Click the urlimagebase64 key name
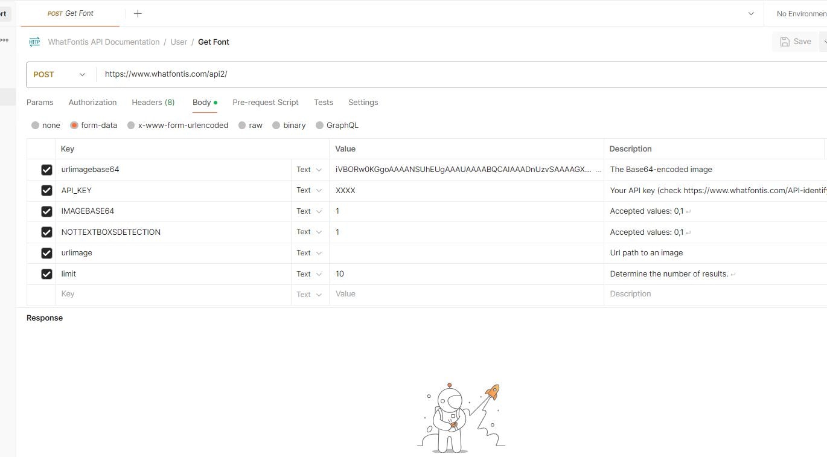Image resolution: width=827 pixels, height=457 pixels. (91, 170)
